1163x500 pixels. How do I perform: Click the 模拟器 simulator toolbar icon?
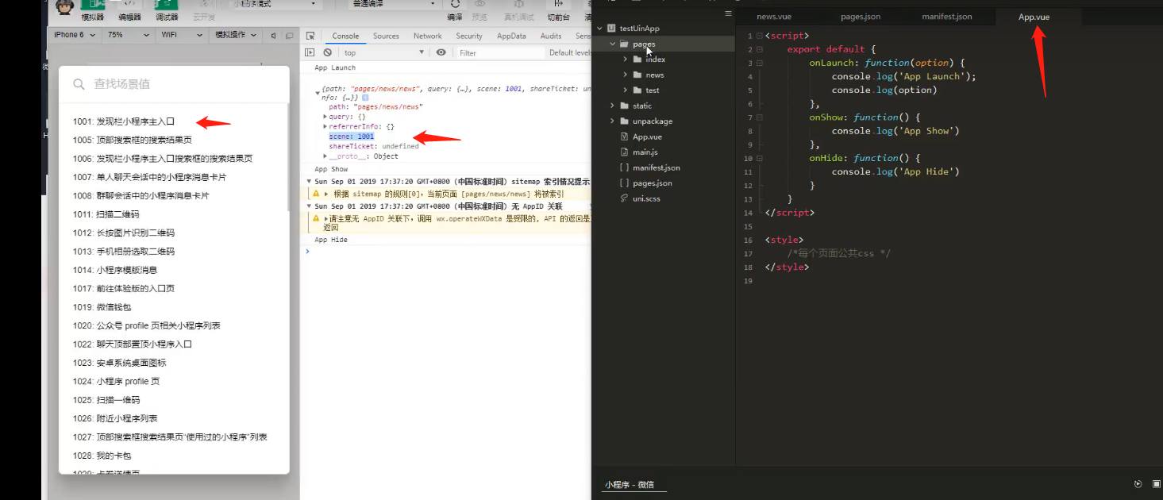coord(92,5)
